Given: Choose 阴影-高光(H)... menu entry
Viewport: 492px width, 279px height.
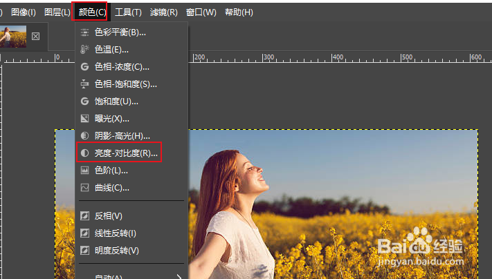Looking at the screenshot, I should click(x=131, y=135).
